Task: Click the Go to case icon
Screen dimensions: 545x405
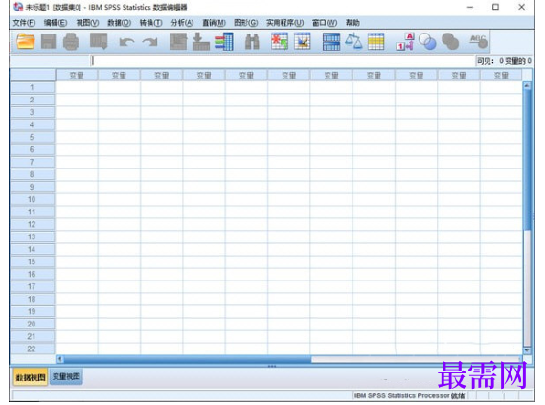Action: 178,42
